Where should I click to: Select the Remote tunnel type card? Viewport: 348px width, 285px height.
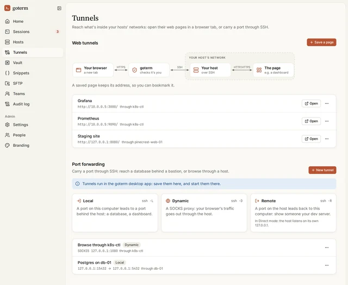(293, 213)
